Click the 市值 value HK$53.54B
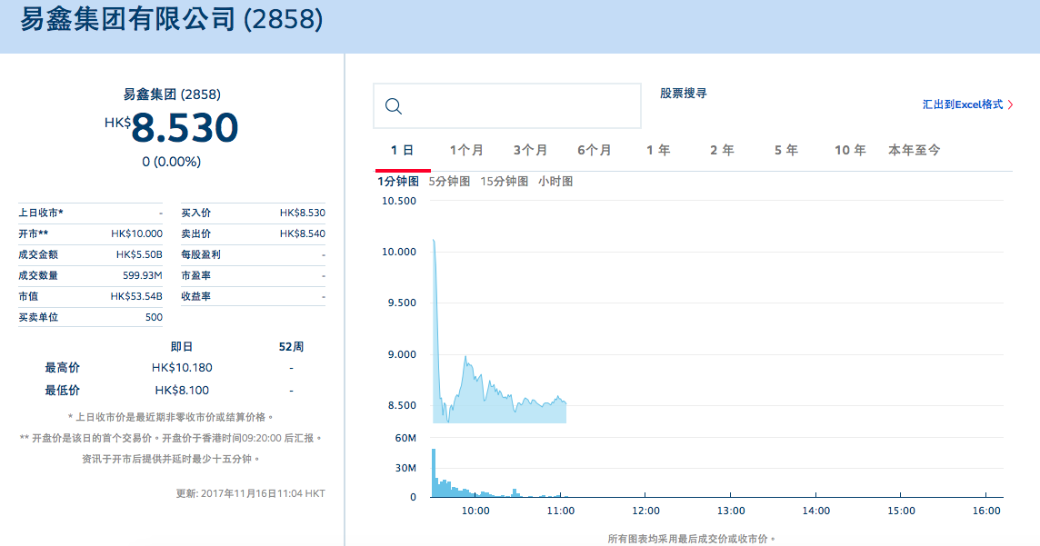Screen dimensions: 1040x546 (x=136, y=296)
